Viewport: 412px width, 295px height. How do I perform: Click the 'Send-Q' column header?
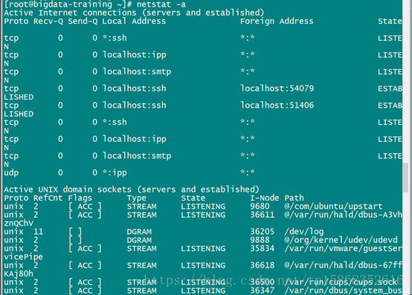pos(83,22)
